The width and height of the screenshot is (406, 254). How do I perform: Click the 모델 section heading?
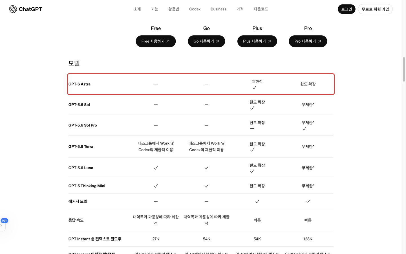pyautogui.click(x=74, y=63)
